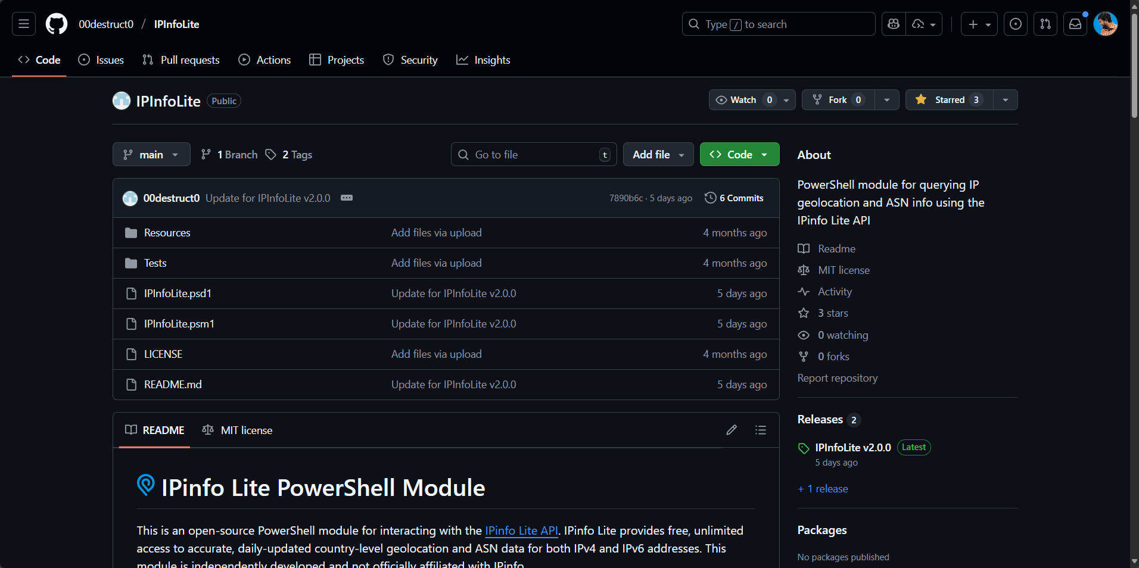Image resolution: width=1139 pixels, height=568 pixels.
Task: Select the README tab in file viewer
Action: (x=155, y=430)
